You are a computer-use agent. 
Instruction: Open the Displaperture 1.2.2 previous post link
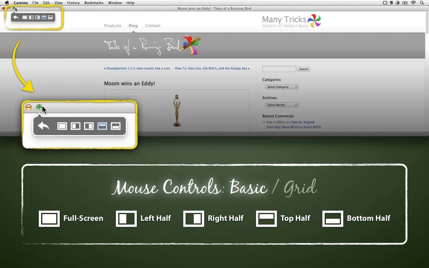[138, 68]
